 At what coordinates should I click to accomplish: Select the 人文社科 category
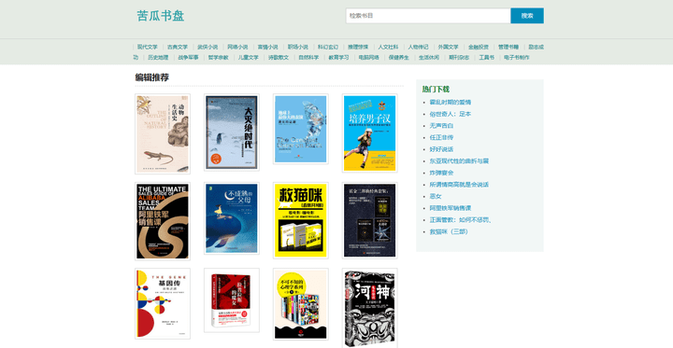(x=388, y=48)
